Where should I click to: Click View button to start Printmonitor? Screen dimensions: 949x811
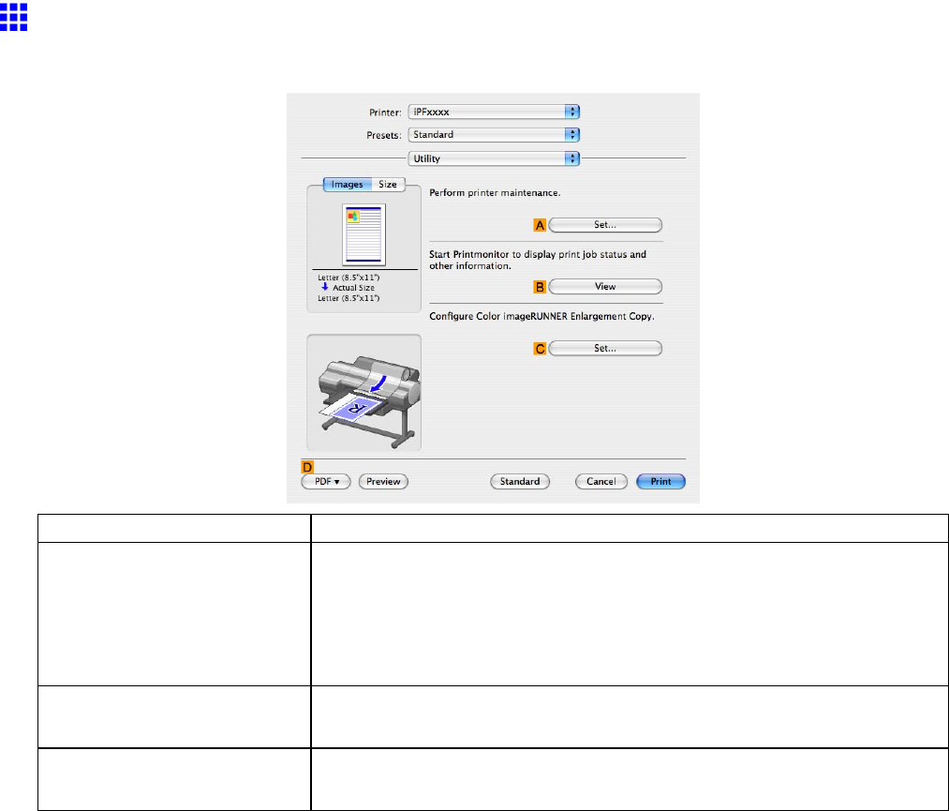[x=605, y=287]
